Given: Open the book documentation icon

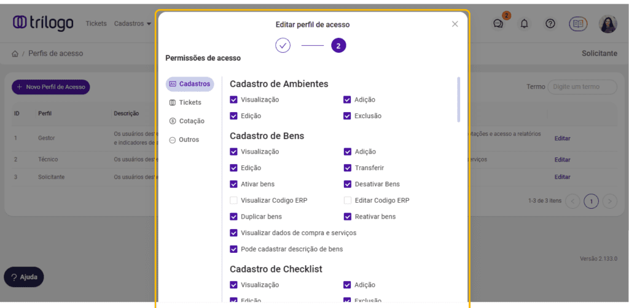Looking at the screenshot, I should tap(577, 23).
